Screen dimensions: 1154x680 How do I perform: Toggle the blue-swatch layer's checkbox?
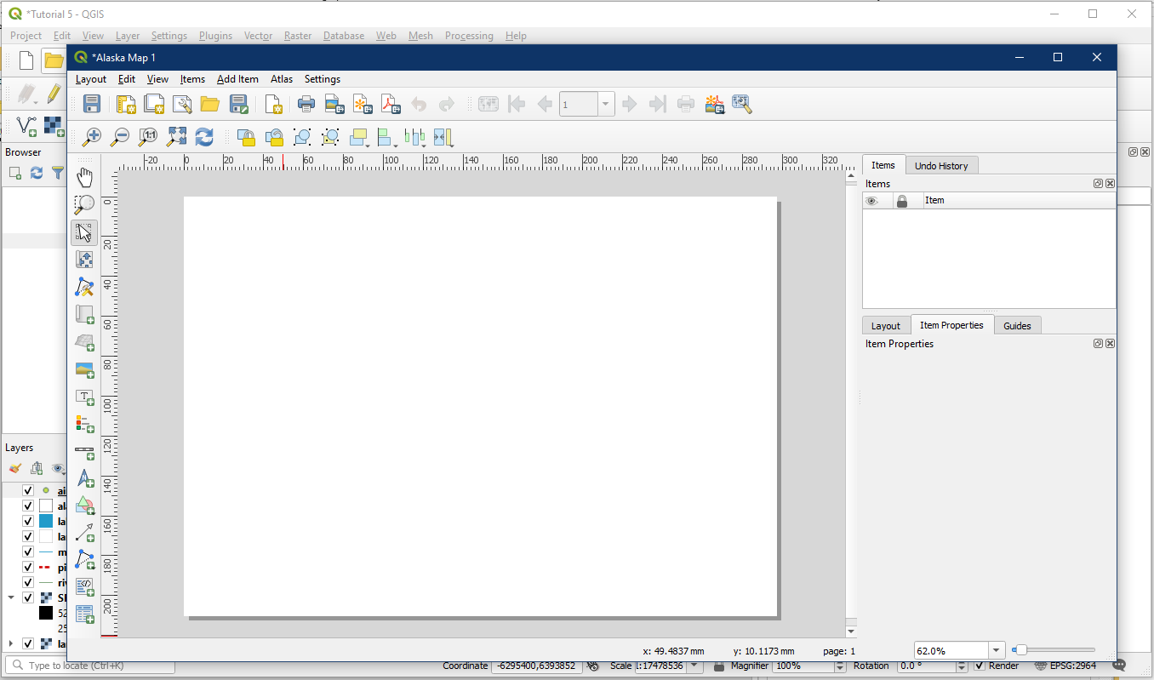pyautogui.click(x=28, y=521)
